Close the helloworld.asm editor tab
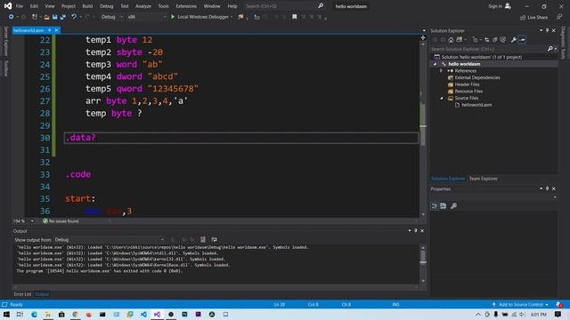This screenshot has width=570, height=320. pyautogui.click(x=56, y=30)
